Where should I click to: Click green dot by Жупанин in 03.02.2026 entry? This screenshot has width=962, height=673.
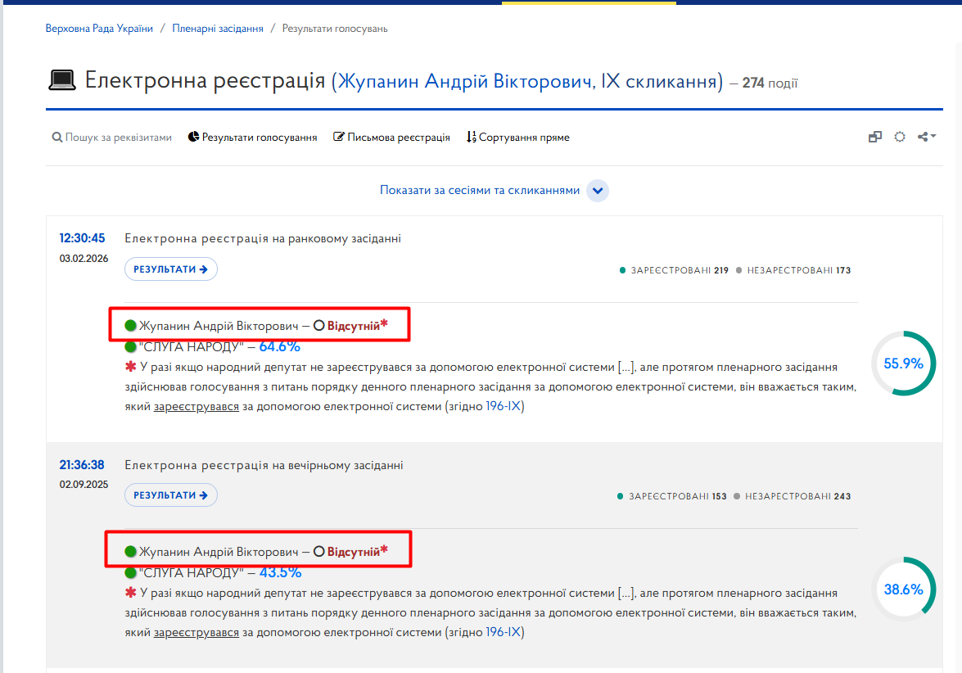pos(130,326)
